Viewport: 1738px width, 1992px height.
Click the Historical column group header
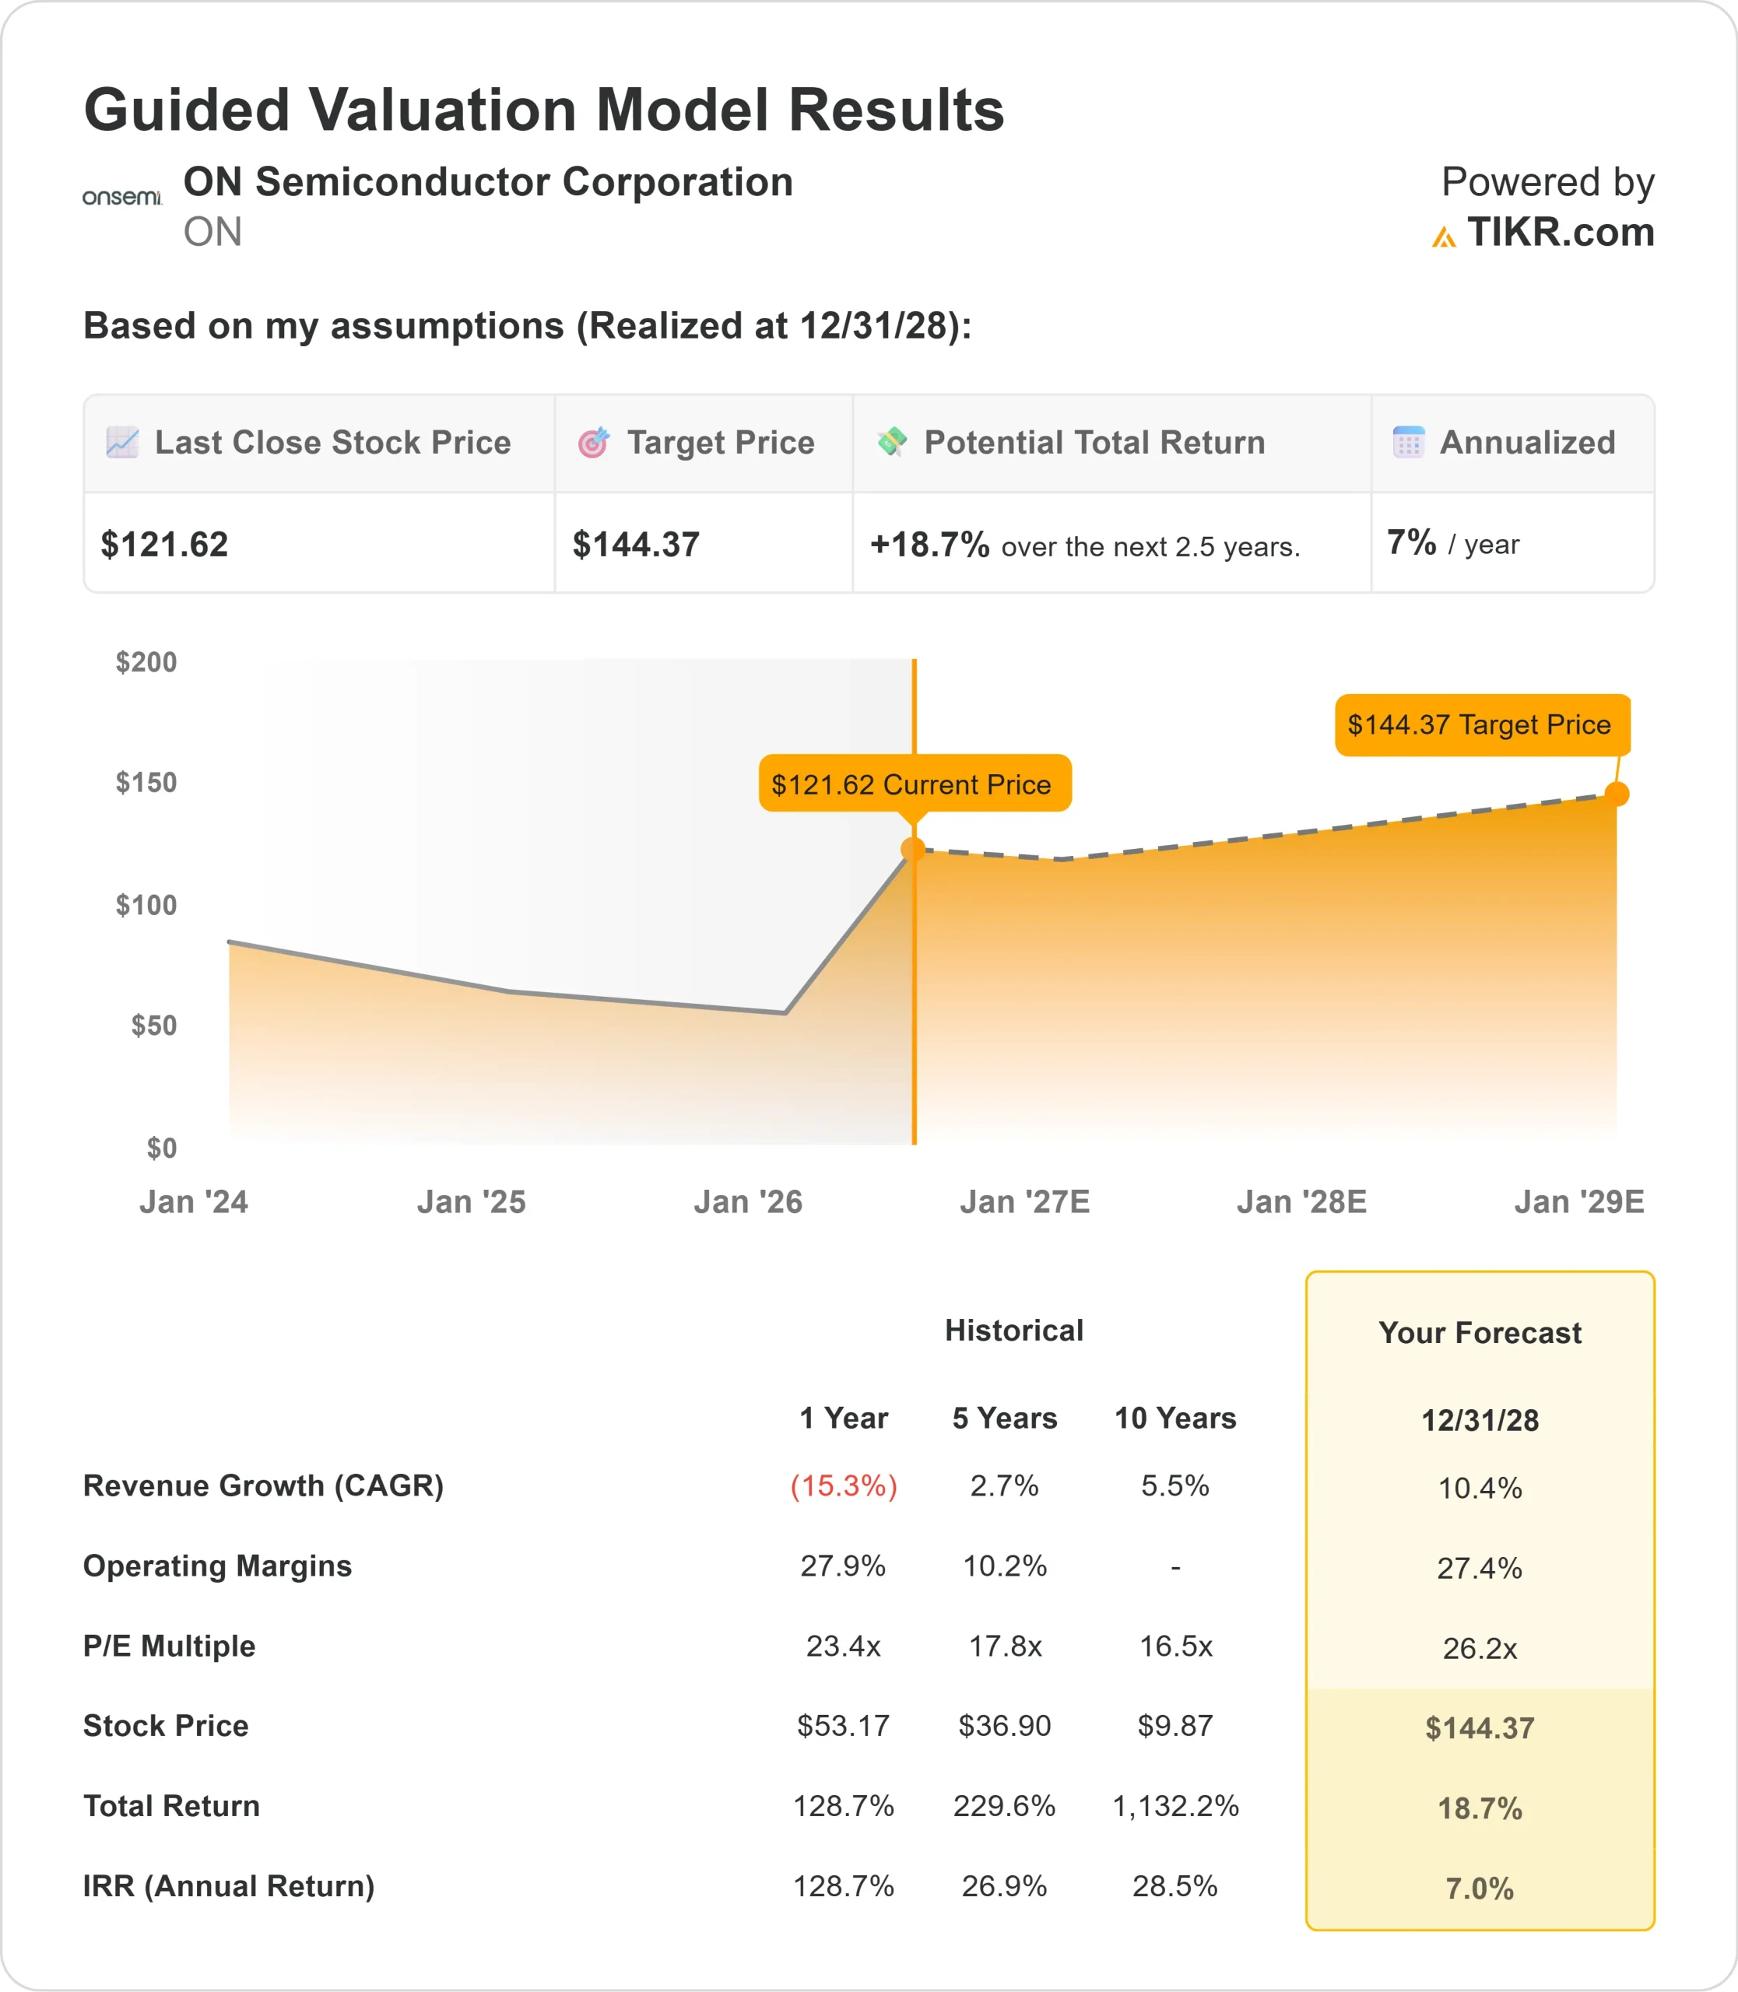click(x=1014, y=1331)
